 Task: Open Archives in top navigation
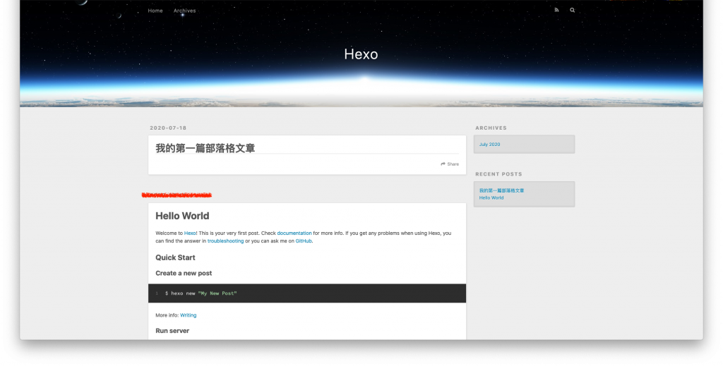pyautogui.click(x=184, y=11)
